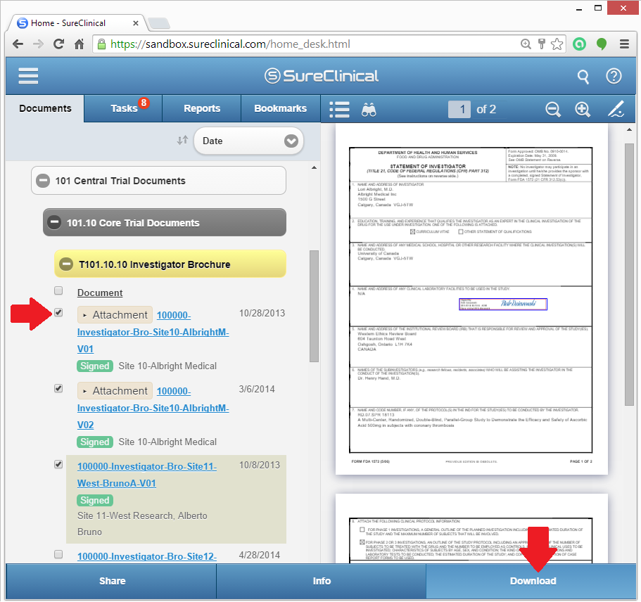Screen dimensions: 641x602
Task: Bookmark page with the star icon
Action: 557,44
